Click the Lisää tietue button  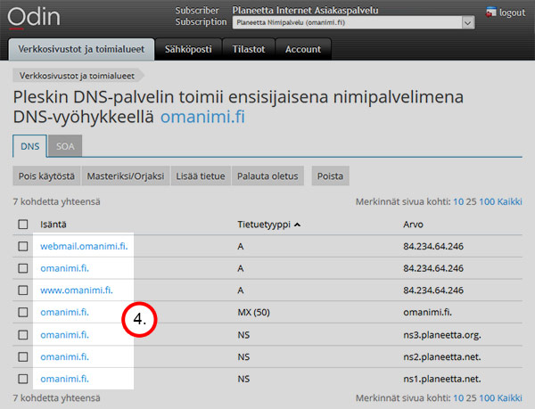click(x=201, y=176)
